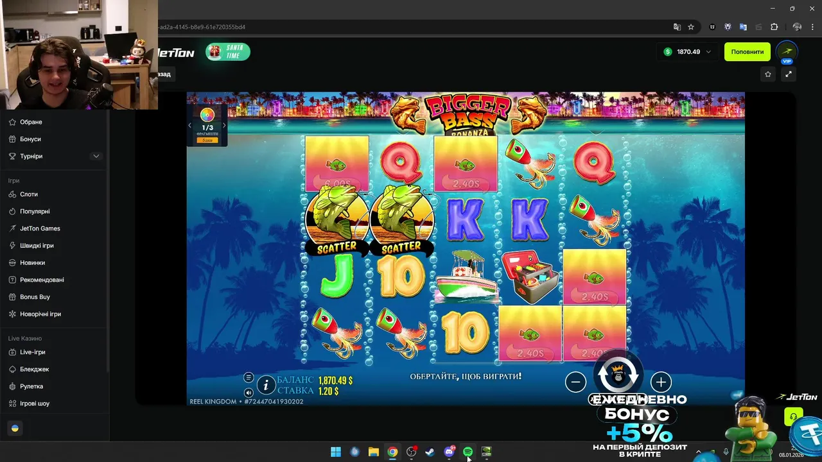Image resolution: width=822 pixels, height=462 pixels.
Task: Click the first Scatter fish symbol
Action: pyautogui.click(x=337, y=220)
